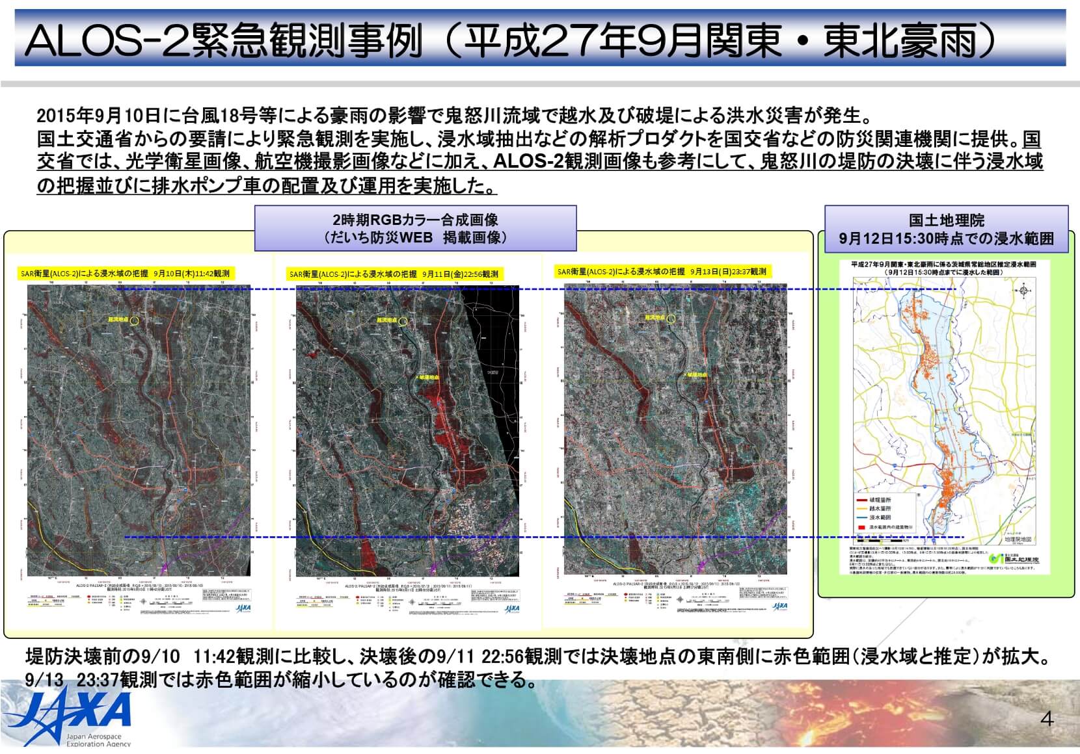Image resolution: width=1080 pixels, height=754 pixels.
Task: Click the red 破堤箇所 legend line on the GSI map
Action: point(862,500)
